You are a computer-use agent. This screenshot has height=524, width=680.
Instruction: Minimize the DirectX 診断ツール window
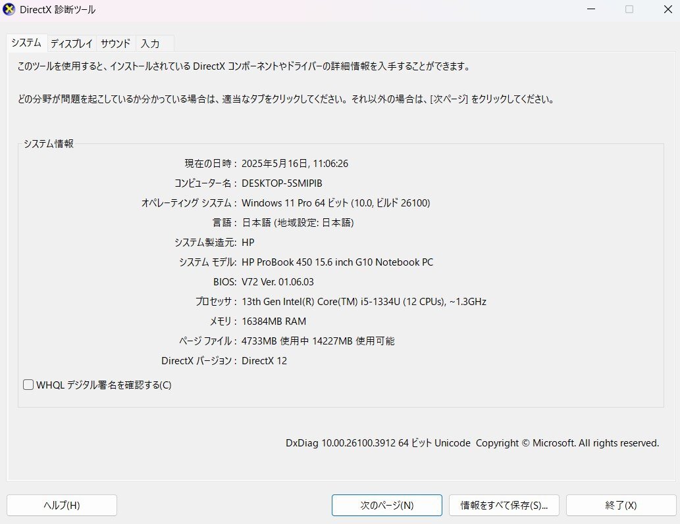pos(590,9)
